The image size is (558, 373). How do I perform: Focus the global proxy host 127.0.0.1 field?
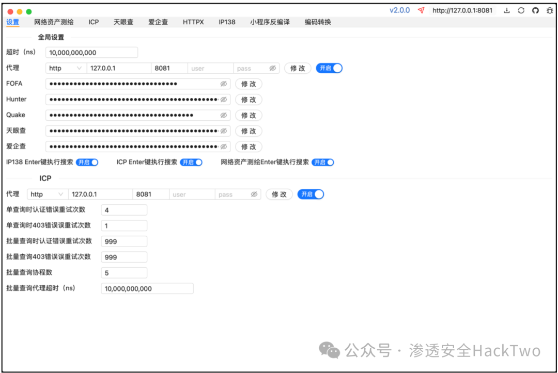tap(119, 68)
